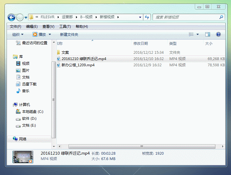Screen dimensions: 231x175
Task: Click 8--视频 in the address path
Action: pos(86,17)
